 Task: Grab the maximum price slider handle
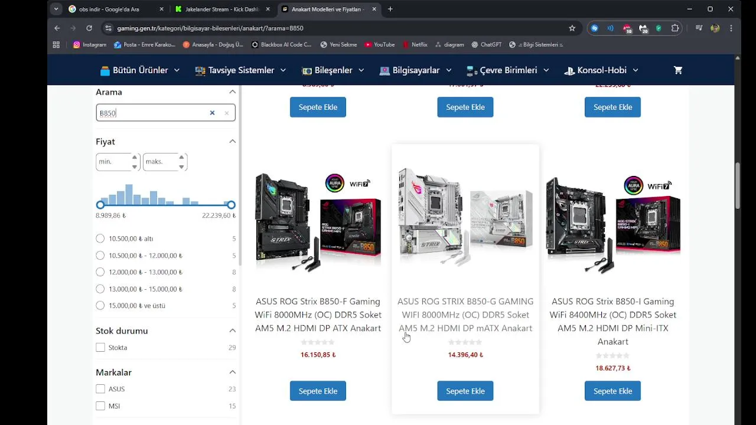tap(231, 205)
